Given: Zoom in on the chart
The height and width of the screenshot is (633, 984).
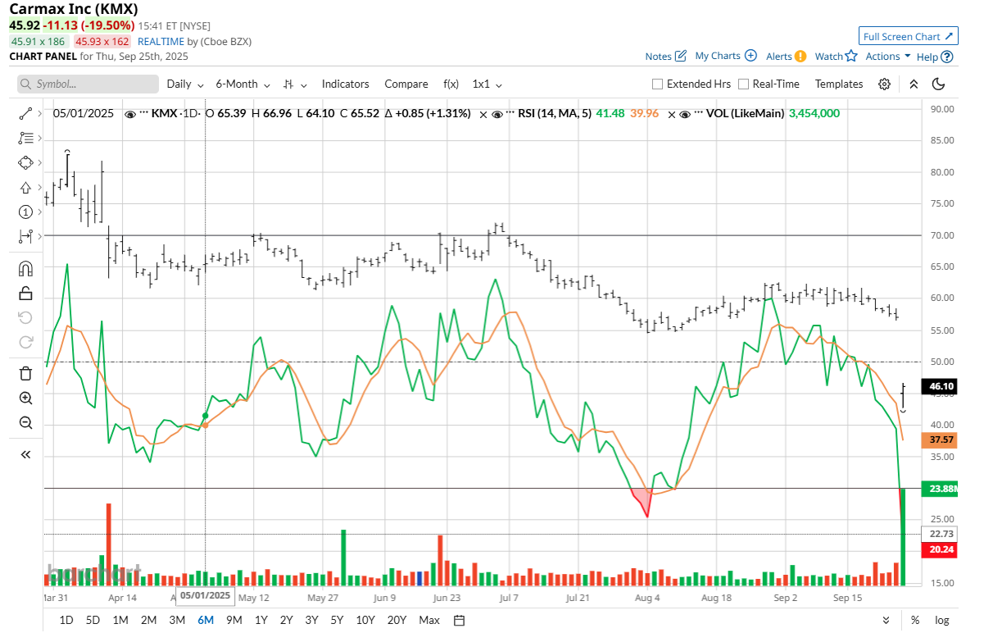Looking at the screenshot, I should [x=25, y=398].
